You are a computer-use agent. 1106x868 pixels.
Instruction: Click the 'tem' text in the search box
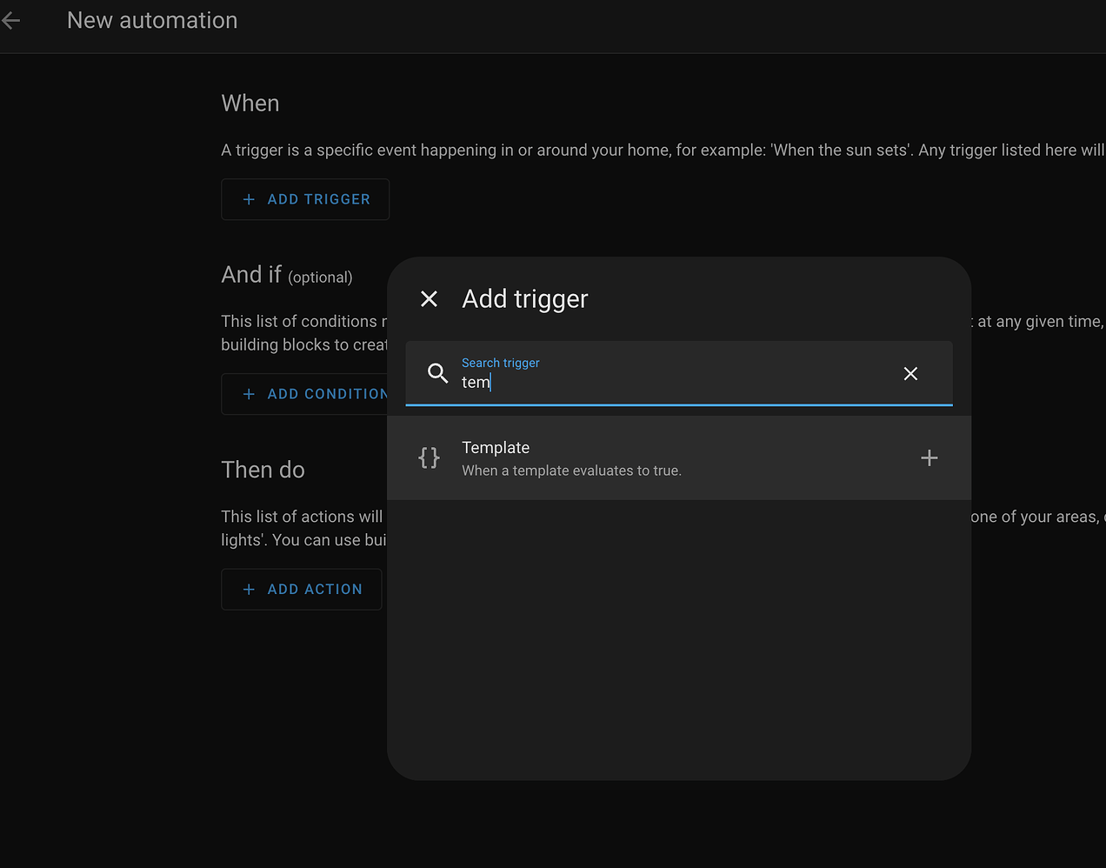(x=475, y=382)
